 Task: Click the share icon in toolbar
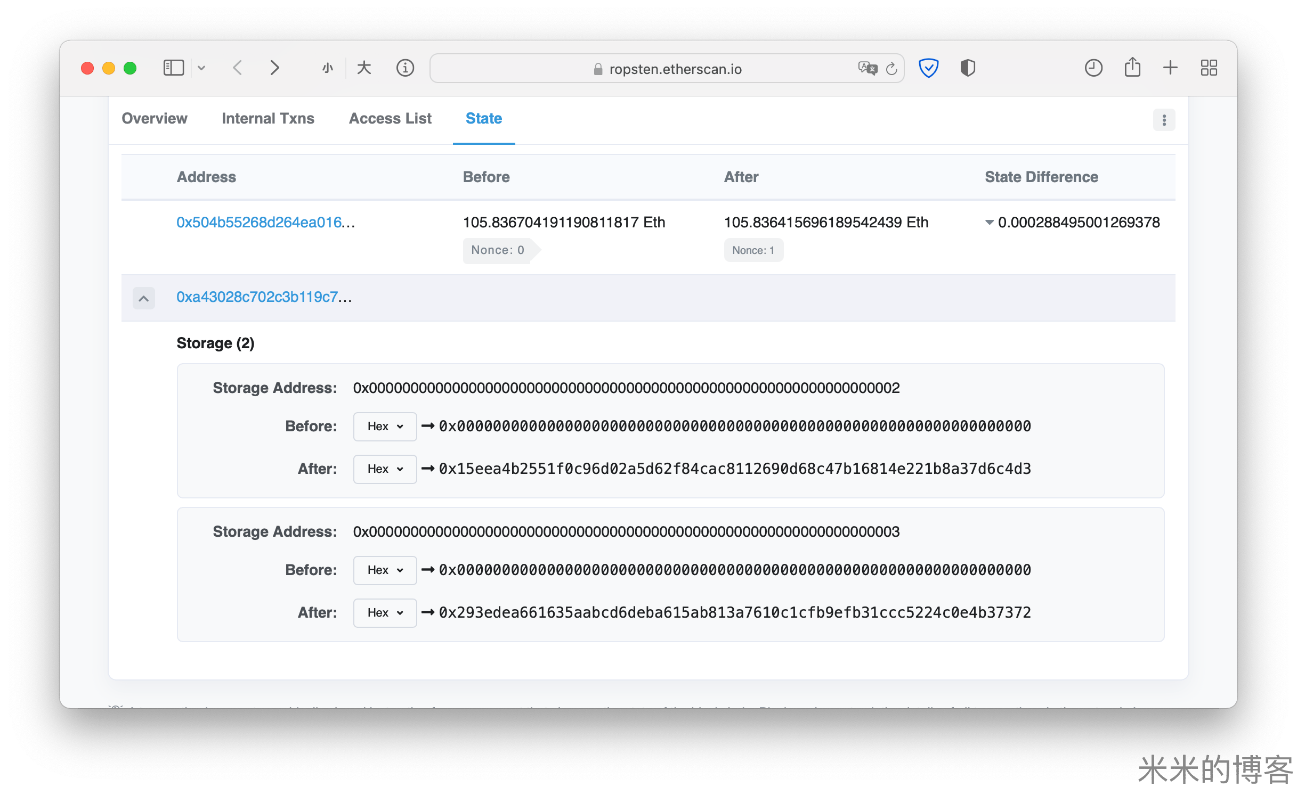[x=1132, y=68]
